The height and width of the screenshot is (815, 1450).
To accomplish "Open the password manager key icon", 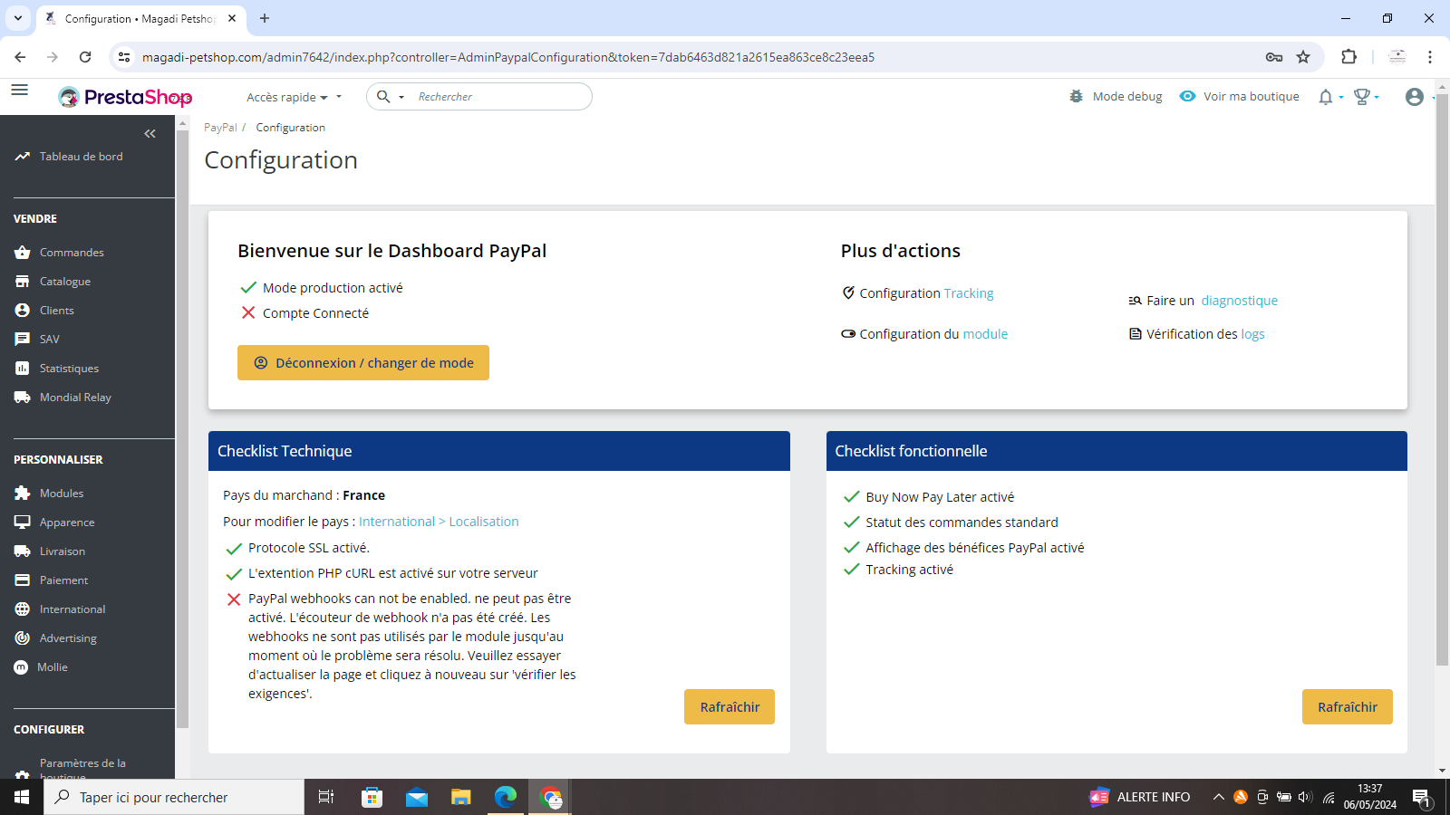I will point(1274,57).
